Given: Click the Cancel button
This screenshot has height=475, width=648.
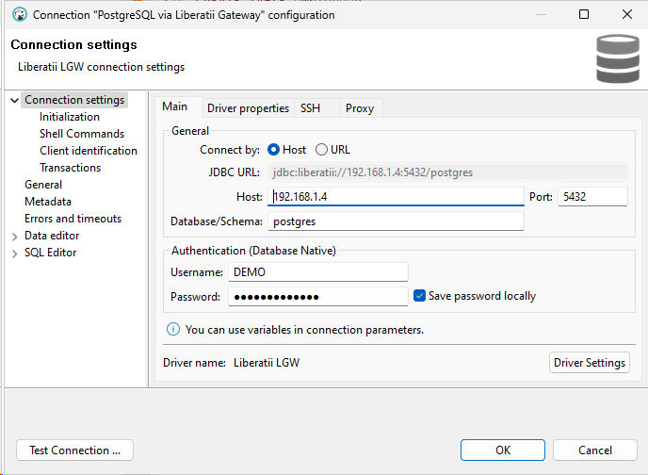Looking at the screenshot, I should tap(595, 450).
